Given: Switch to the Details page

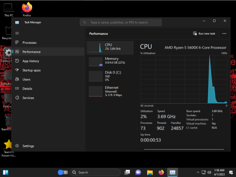Looking at the screenshot, I should (49, 88).
